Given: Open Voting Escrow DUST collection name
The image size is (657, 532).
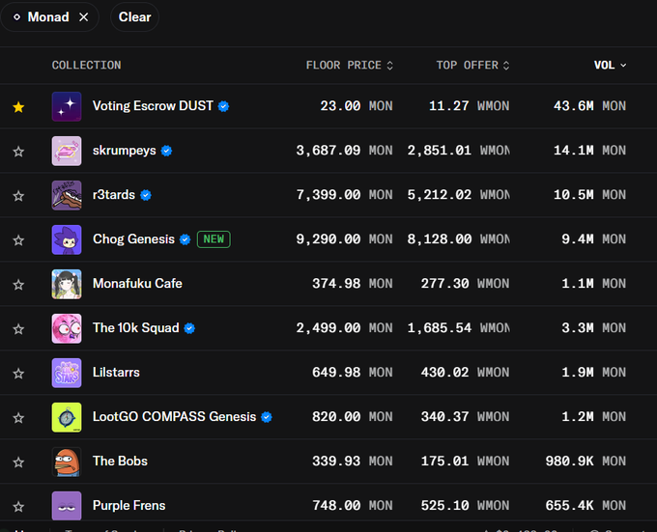Looking at the screenshot, I should (153, 106).
